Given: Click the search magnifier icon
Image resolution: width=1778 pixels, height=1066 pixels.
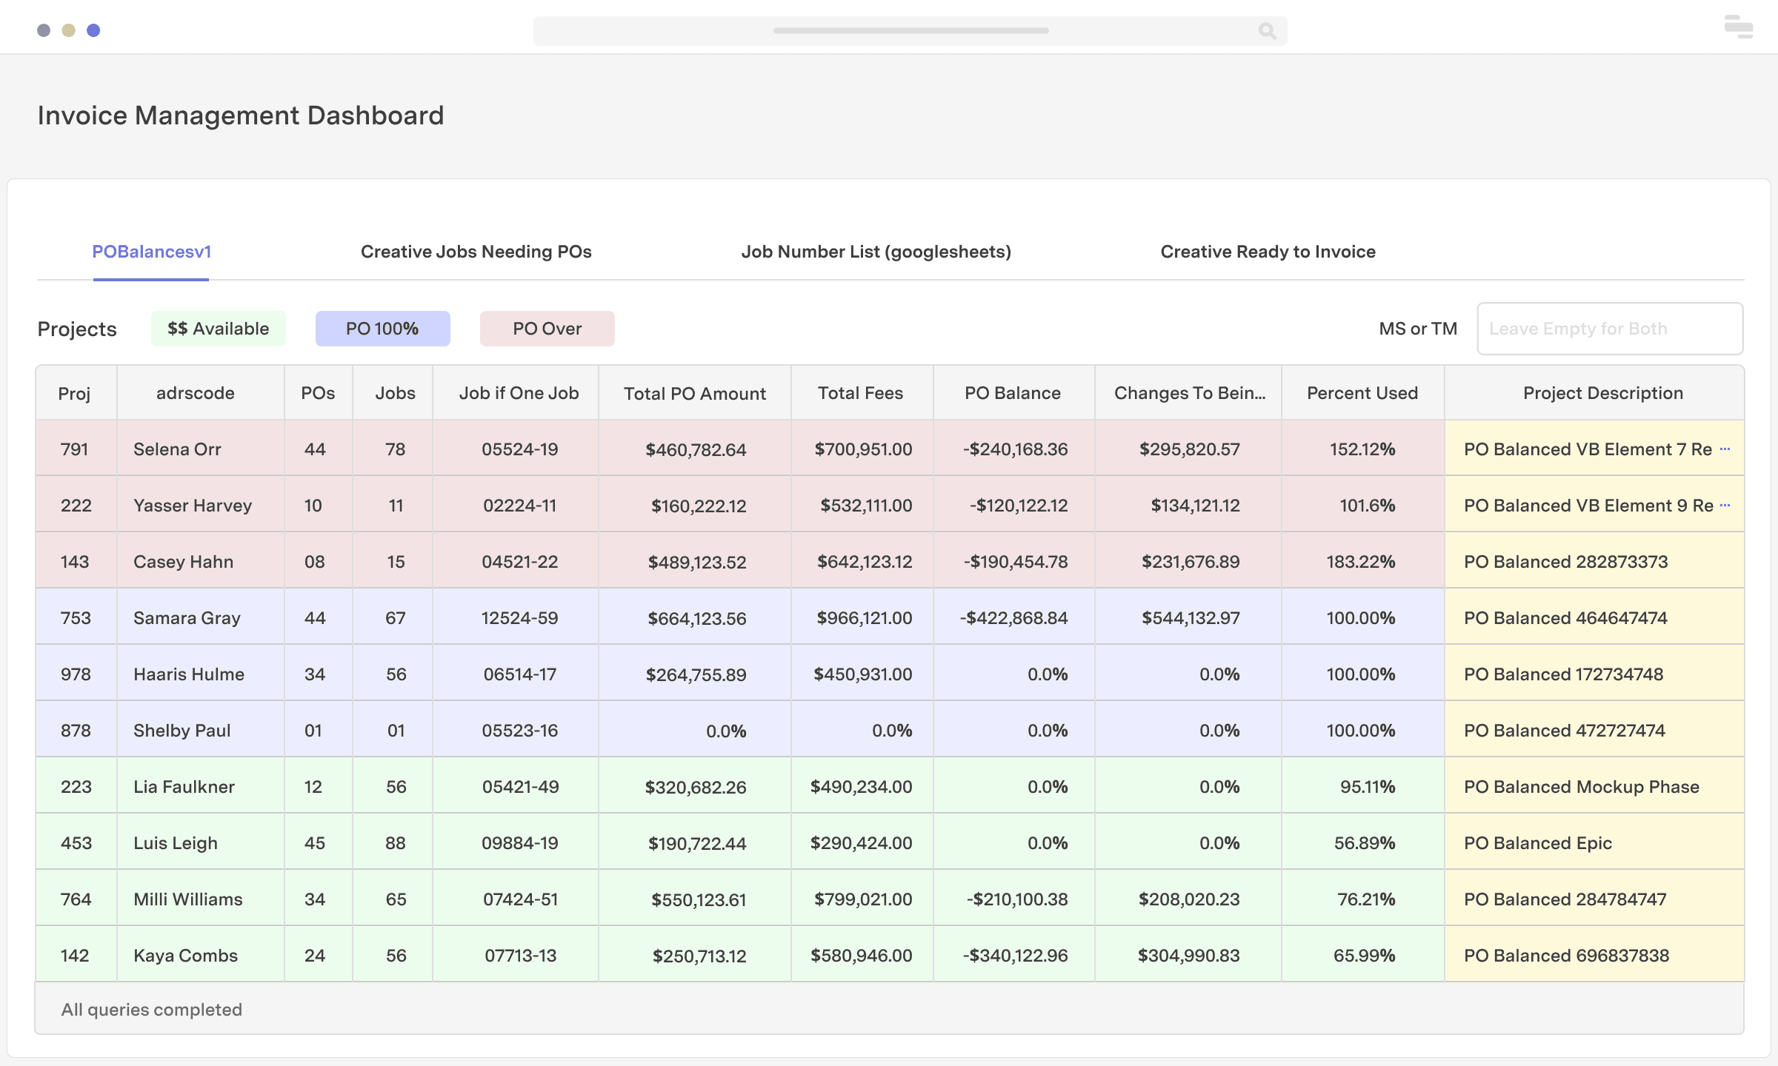Looking at the screenshot, I should (x=1267, y=31).
